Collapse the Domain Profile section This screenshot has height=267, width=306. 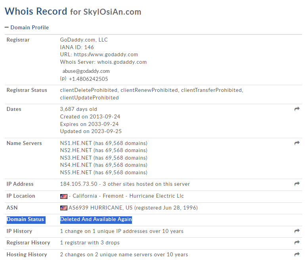27,27
